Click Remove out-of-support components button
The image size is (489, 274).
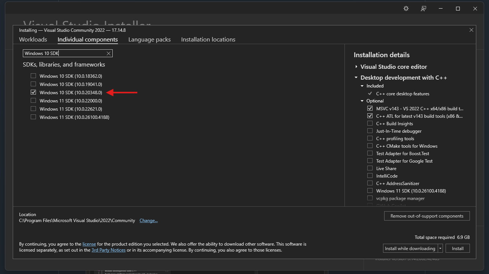click(427, 216)
